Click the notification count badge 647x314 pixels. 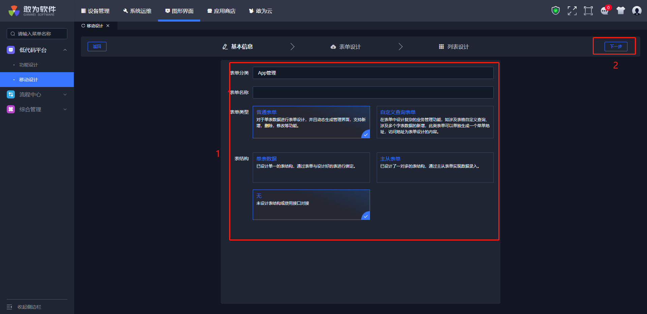(608, 7)
